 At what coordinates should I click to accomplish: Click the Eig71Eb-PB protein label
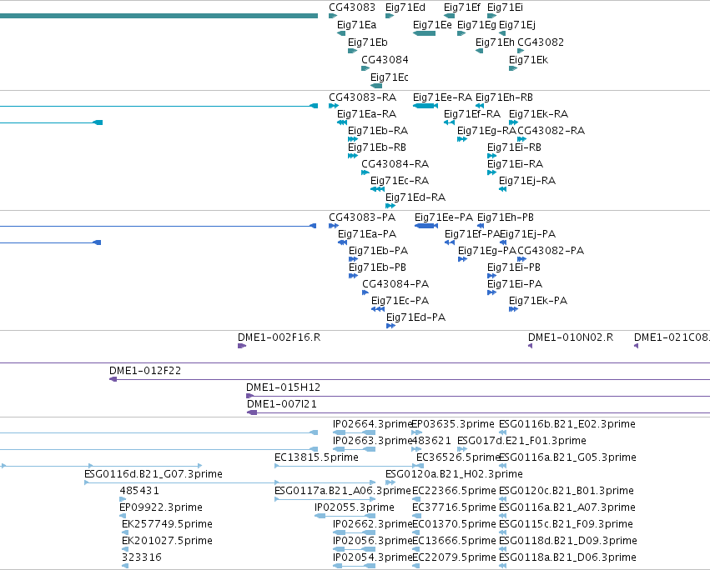377,267
